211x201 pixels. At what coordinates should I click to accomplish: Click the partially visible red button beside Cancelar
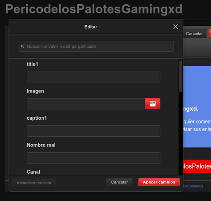pos(210,33)
